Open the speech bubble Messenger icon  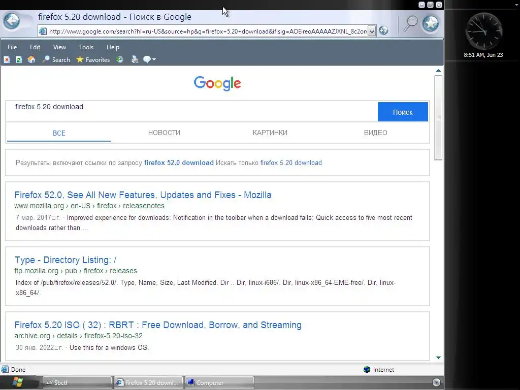(147, 60)
